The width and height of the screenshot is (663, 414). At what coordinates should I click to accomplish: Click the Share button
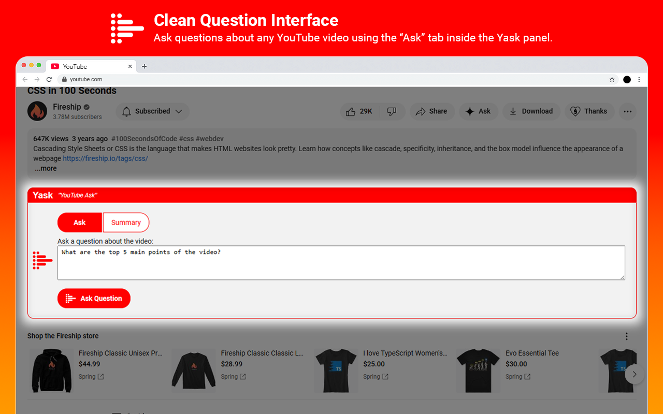(432, 111)
